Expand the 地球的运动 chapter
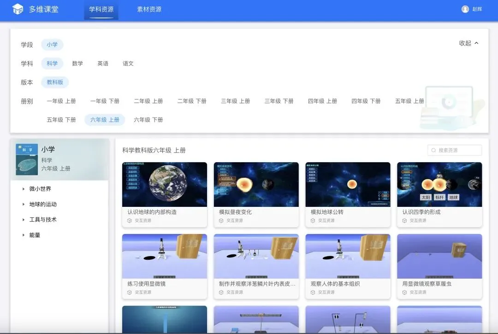Viewport: 498px width, 334px height. pos(43,204)
